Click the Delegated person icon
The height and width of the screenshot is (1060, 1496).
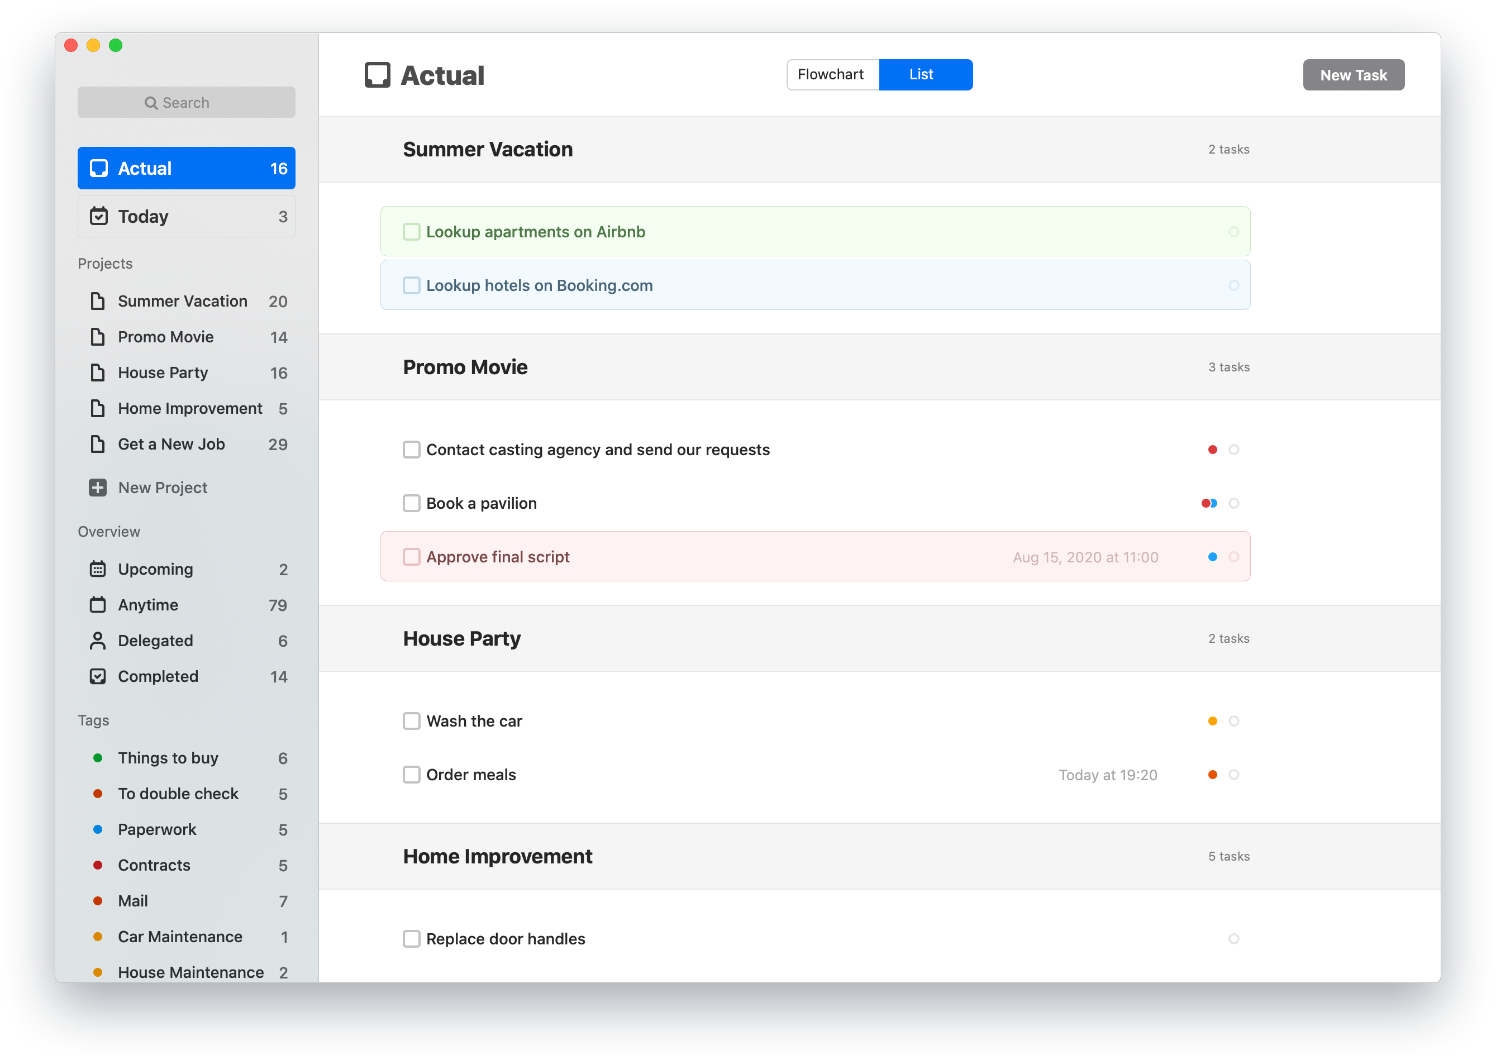pos(98,641)
